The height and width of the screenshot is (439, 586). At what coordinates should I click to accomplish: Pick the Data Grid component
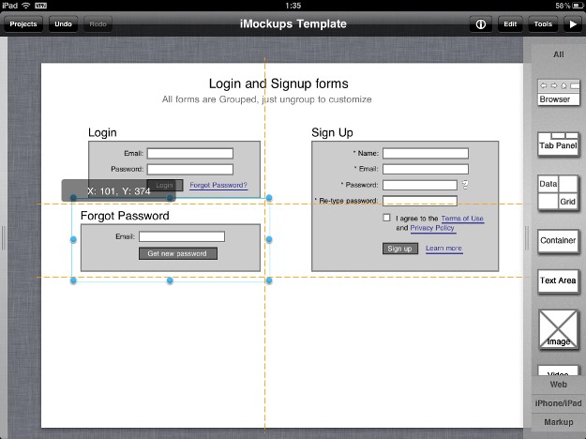558,192
